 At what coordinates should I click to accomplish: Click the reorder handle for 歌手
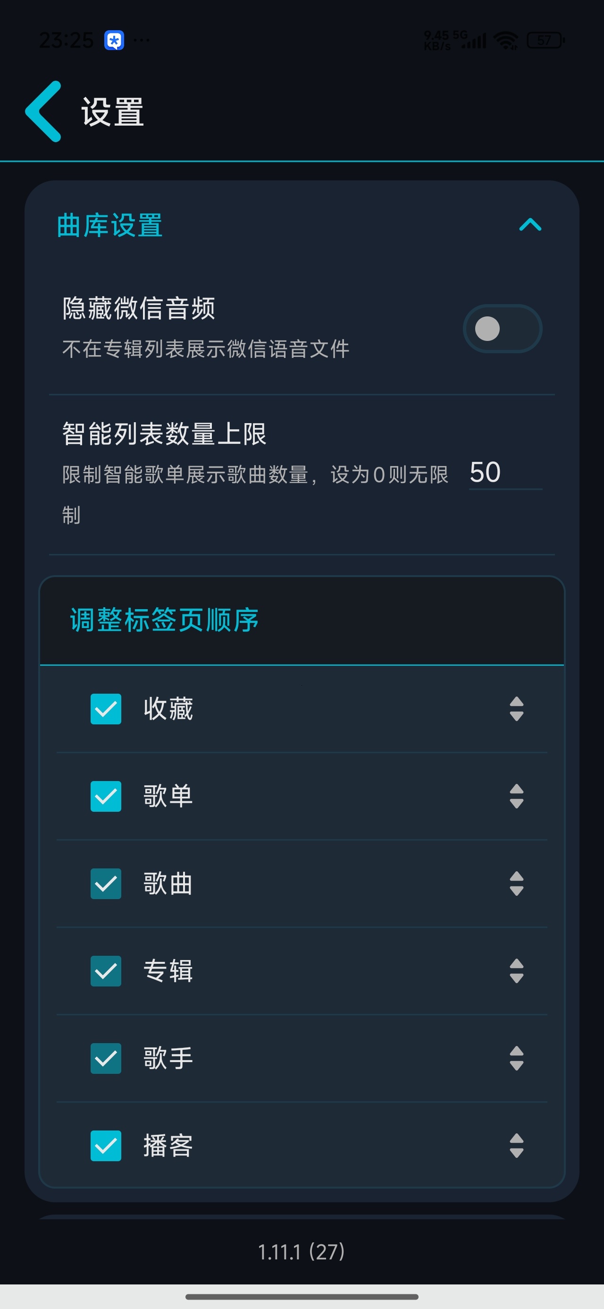516,1058
